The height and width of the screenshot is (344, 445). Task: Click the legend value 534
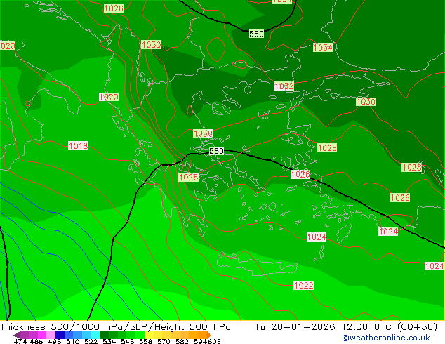[109, 341]
